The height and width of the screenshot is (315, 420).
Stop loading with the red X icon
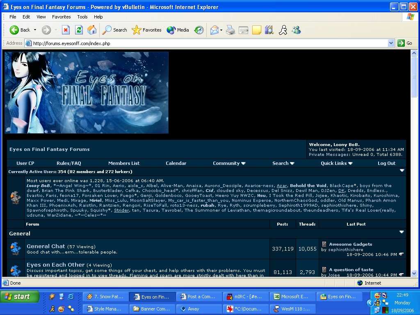point(66,30)
